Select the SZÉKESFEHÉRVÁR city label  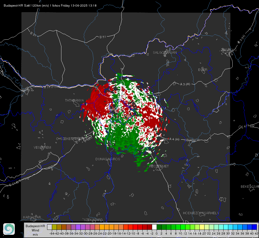76,139
